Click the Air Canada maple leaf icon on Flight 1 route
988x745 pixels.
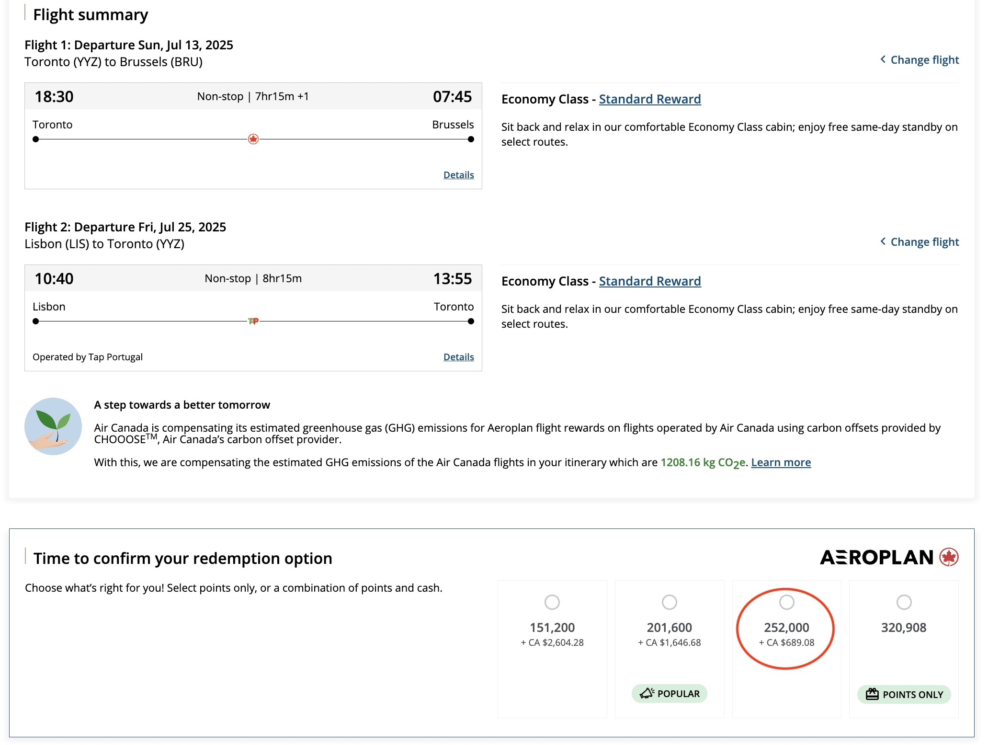click(x=253, y=139)
